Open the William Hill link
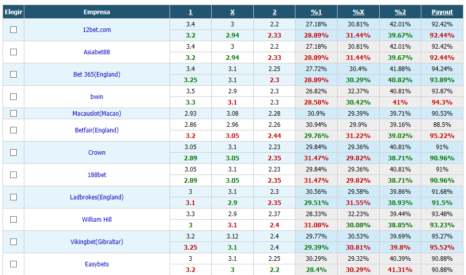Viewport: 466px width, 275px height. coord(97,220)
